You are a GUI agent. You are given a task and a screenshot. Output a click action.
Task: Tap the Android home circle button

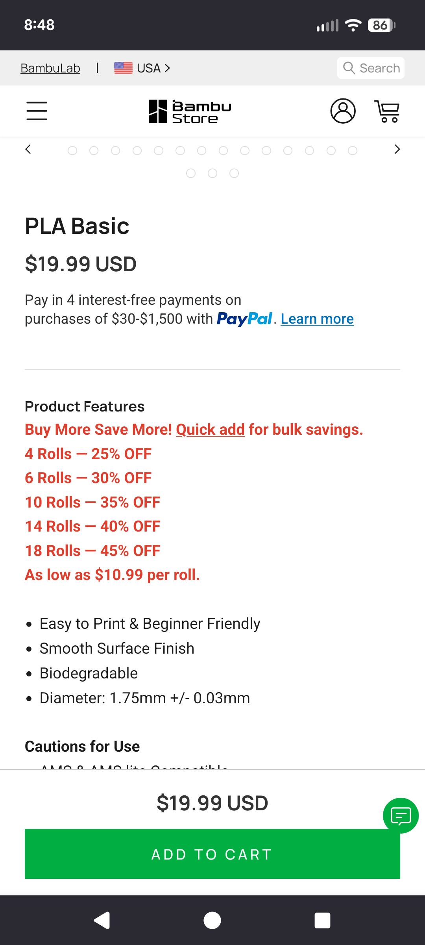[212, 920]
